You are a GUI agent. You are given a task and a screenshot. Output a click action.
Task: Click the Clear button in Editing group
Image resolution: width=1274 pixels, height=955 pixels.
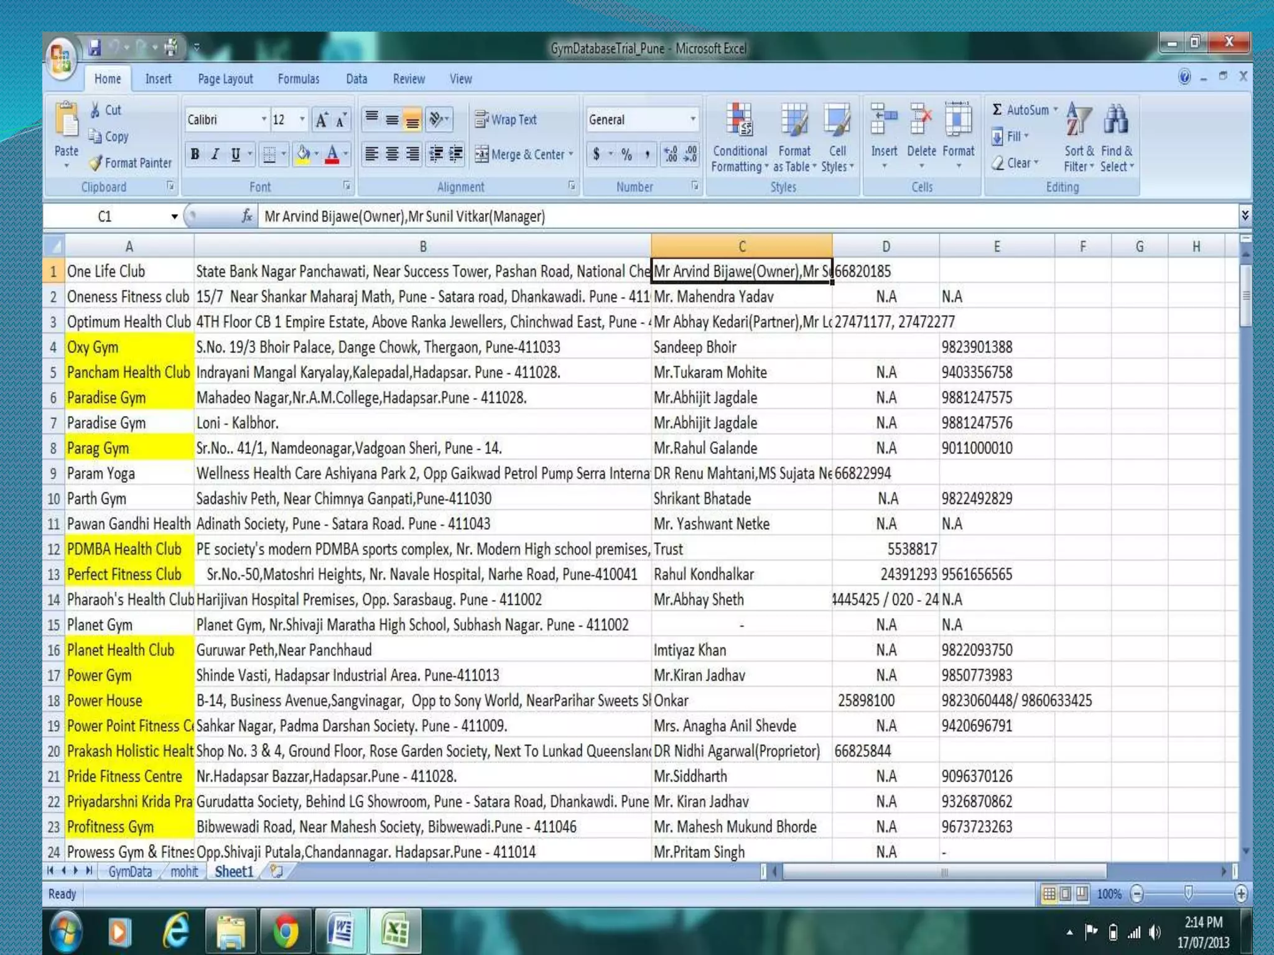(x=1015, y=163)
